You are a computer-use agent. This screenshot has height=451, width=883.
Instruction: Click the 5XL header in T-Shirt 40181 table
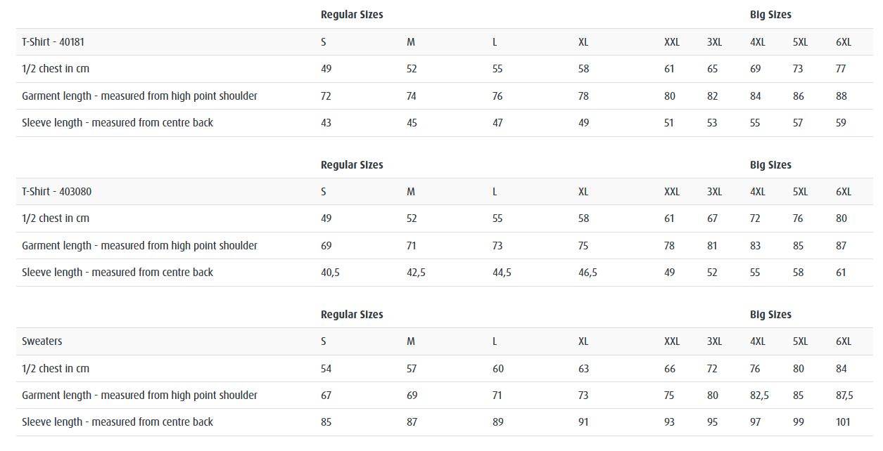(800, 42)
